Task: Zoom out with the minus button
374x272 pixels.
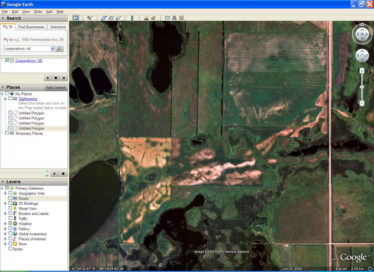Action: pos(362,103)
